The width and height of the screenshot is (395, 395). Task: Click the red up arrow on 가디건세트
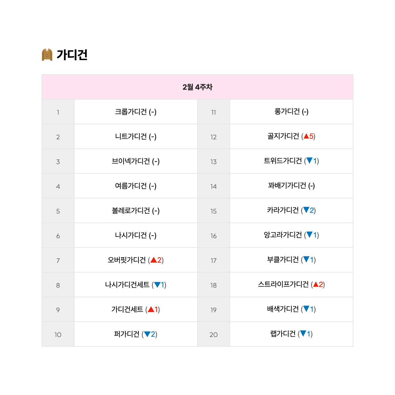[x=151, y=309]
